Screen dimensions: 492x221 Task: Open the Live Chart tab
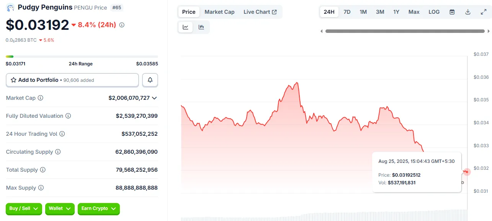point(260,12)
